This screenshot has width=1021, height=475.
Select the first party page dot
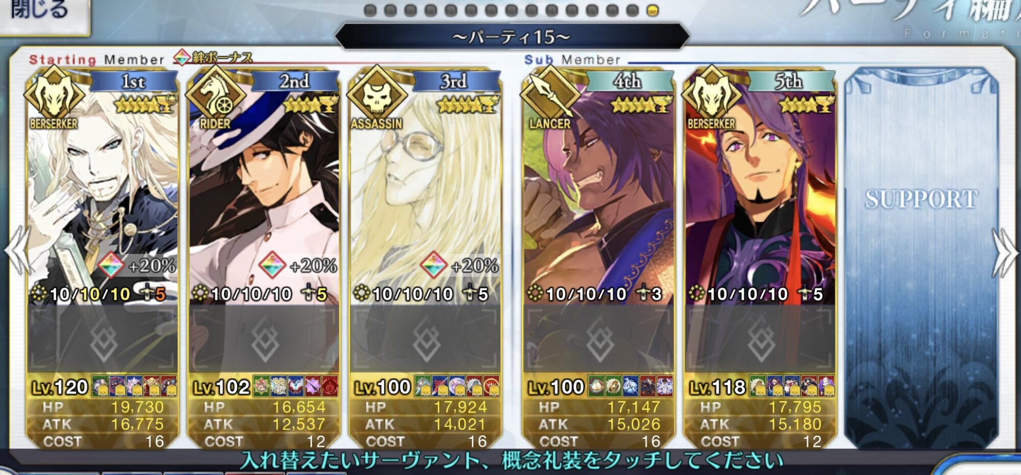click(371, 10)
